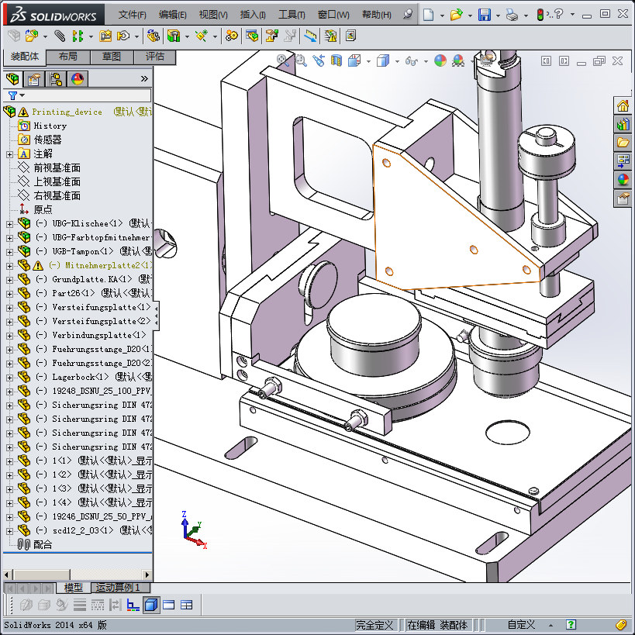The image size is (635, 635).
Task: Click the Bill of Materials icon
Action: 252,36
